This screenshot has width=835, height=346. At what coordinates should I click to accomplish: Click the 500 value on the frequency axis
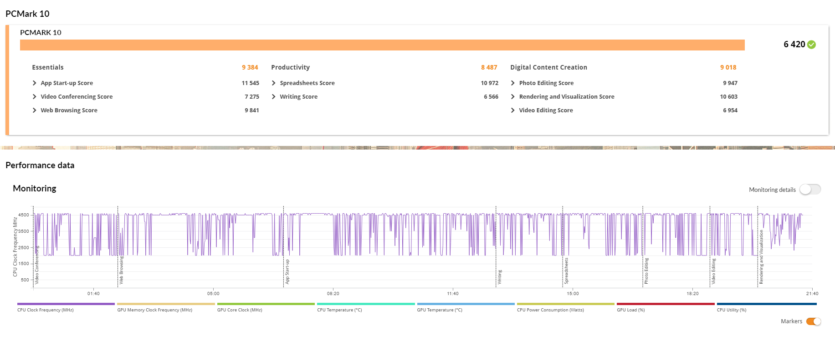pos(25,280)
